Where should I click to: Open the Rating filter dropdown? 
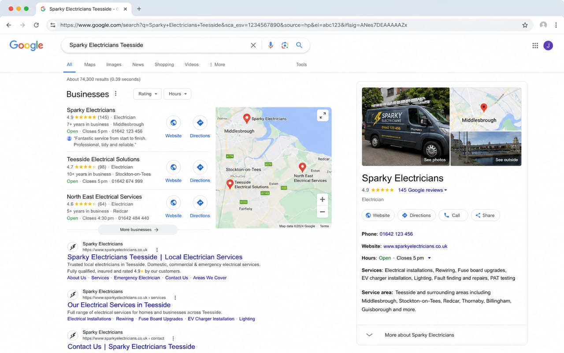point(148,94)
